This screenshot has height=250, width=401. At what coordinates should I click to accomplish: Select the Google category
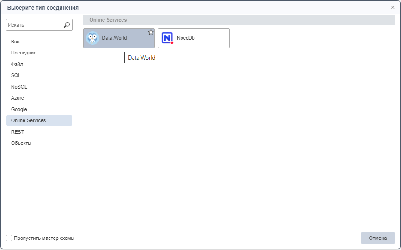[19, 109]
